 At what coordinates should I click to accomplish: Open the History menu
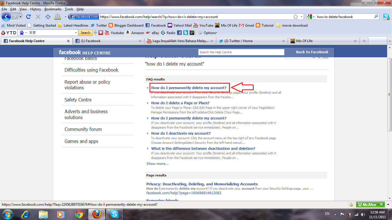pos(36,9)
